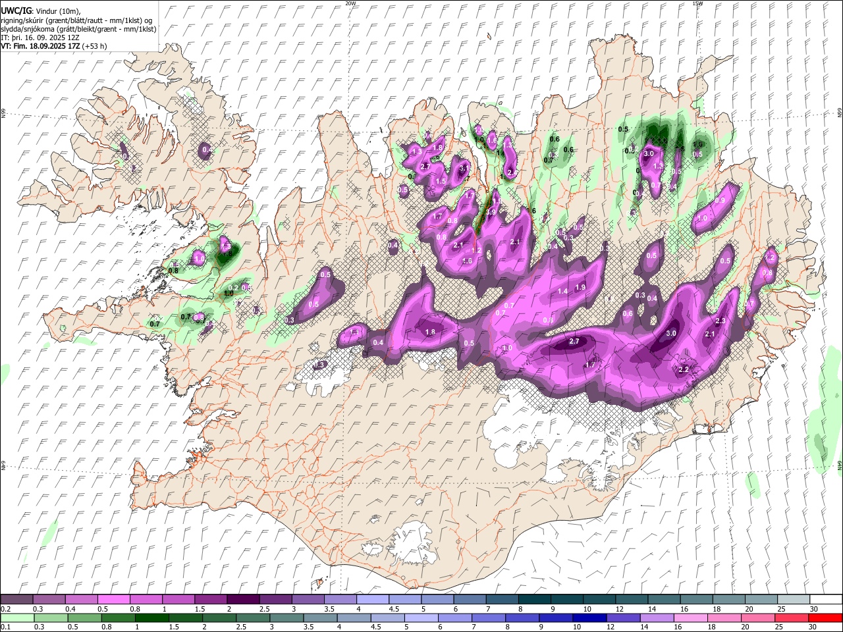Viewport: 843px width, 632px height.
Task: Click the pale green swatch above lower scale 0.1
Action: click(16, 618)
